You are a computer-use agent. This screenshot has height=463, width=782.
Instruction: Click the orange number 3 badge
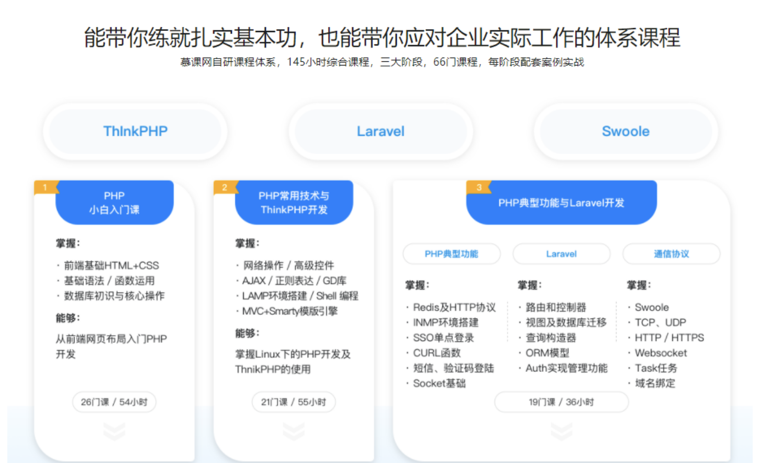(x=479, y=188)
